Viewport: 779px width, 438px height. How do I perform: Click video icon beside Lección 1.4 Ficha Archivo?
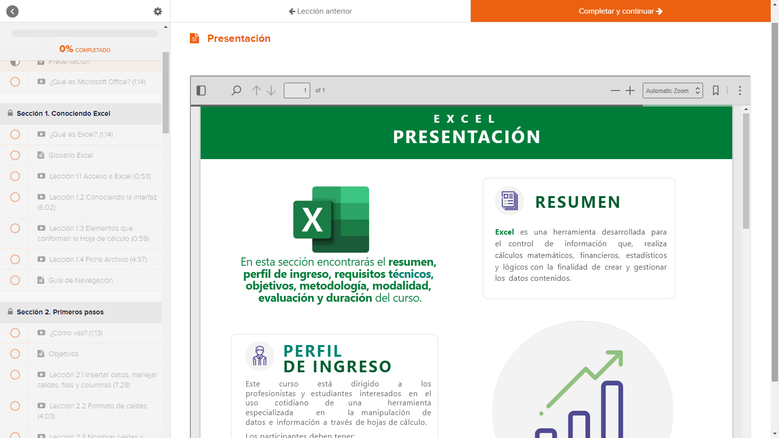41,259
